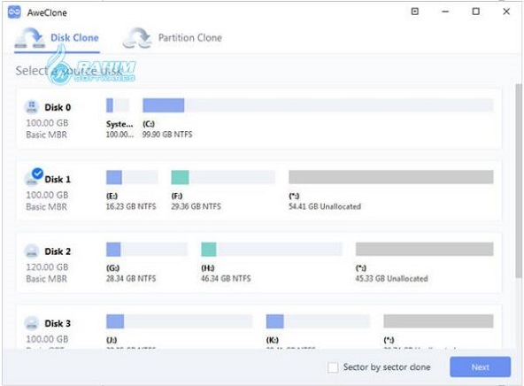Click the vertical scrollbar of disk list
Screen dimensions: 524x386
(519, 181)
